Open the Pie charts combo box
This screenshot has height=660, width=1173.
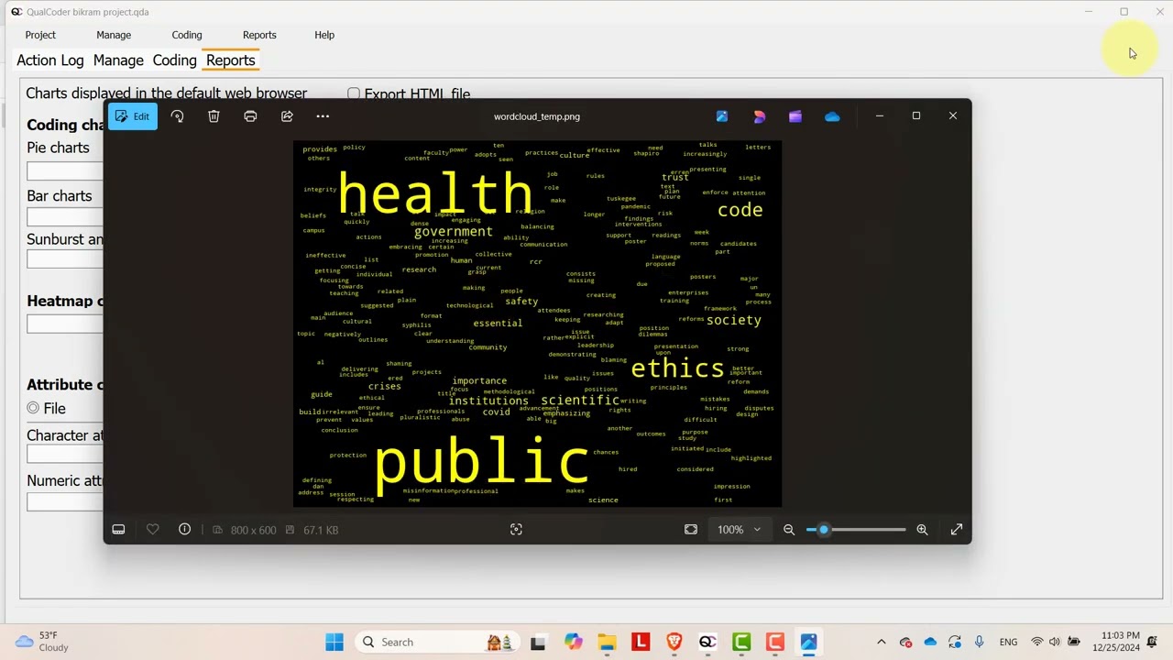(65, 171)
